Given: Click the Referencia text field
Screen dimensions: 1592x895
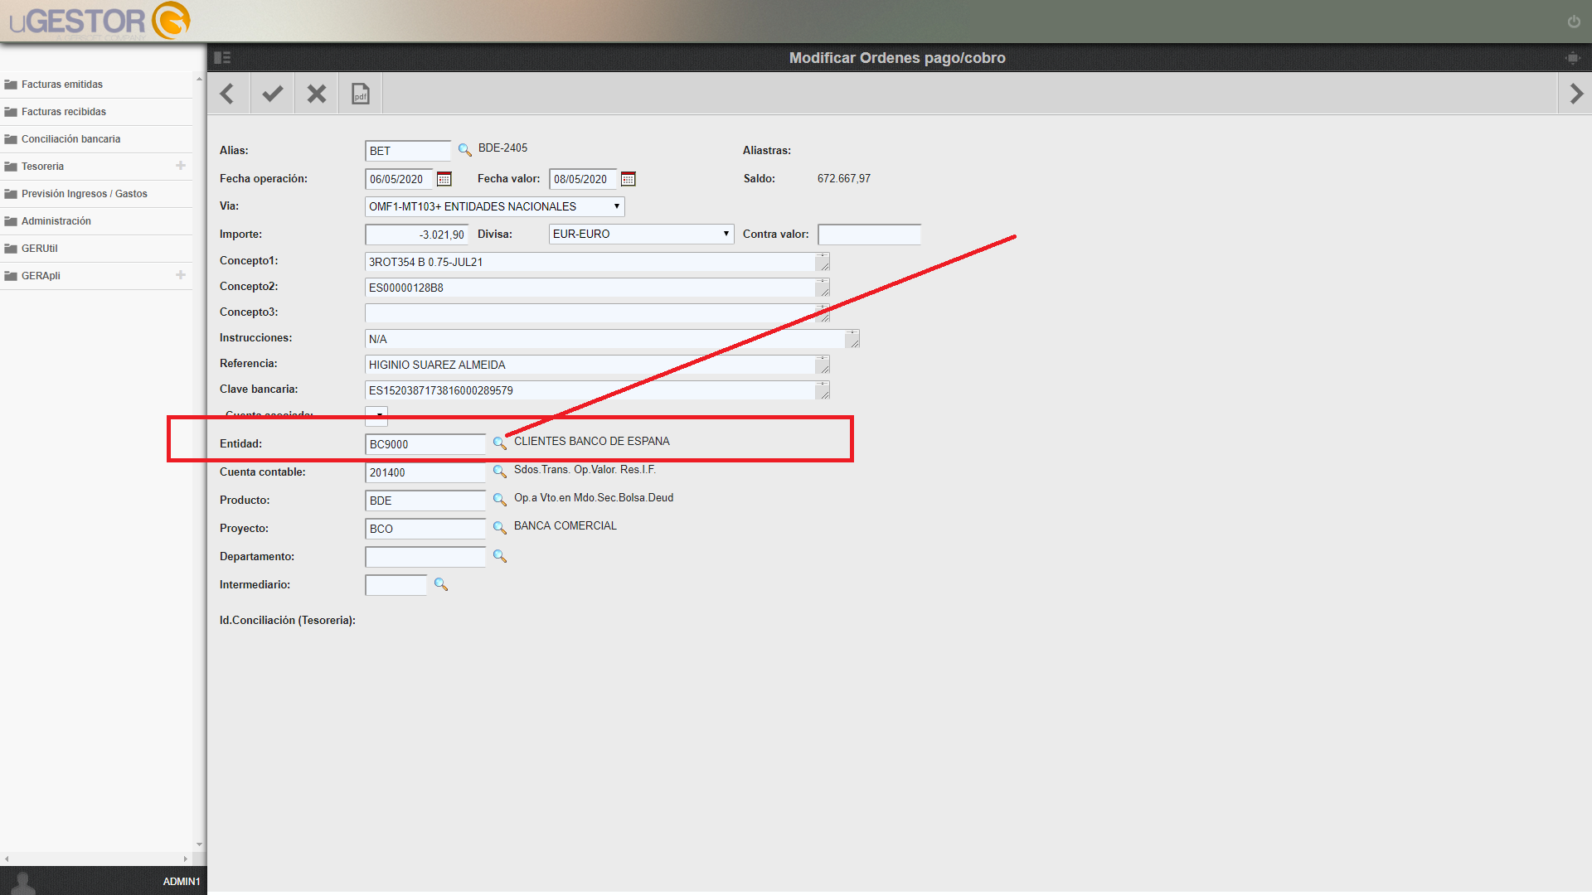Looking at the screenshot, I should tap(597, 365).
